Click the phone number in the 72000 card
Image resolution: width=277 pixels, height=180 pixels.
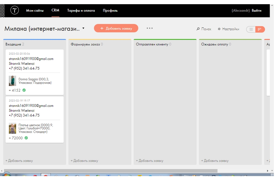point(24,115)
